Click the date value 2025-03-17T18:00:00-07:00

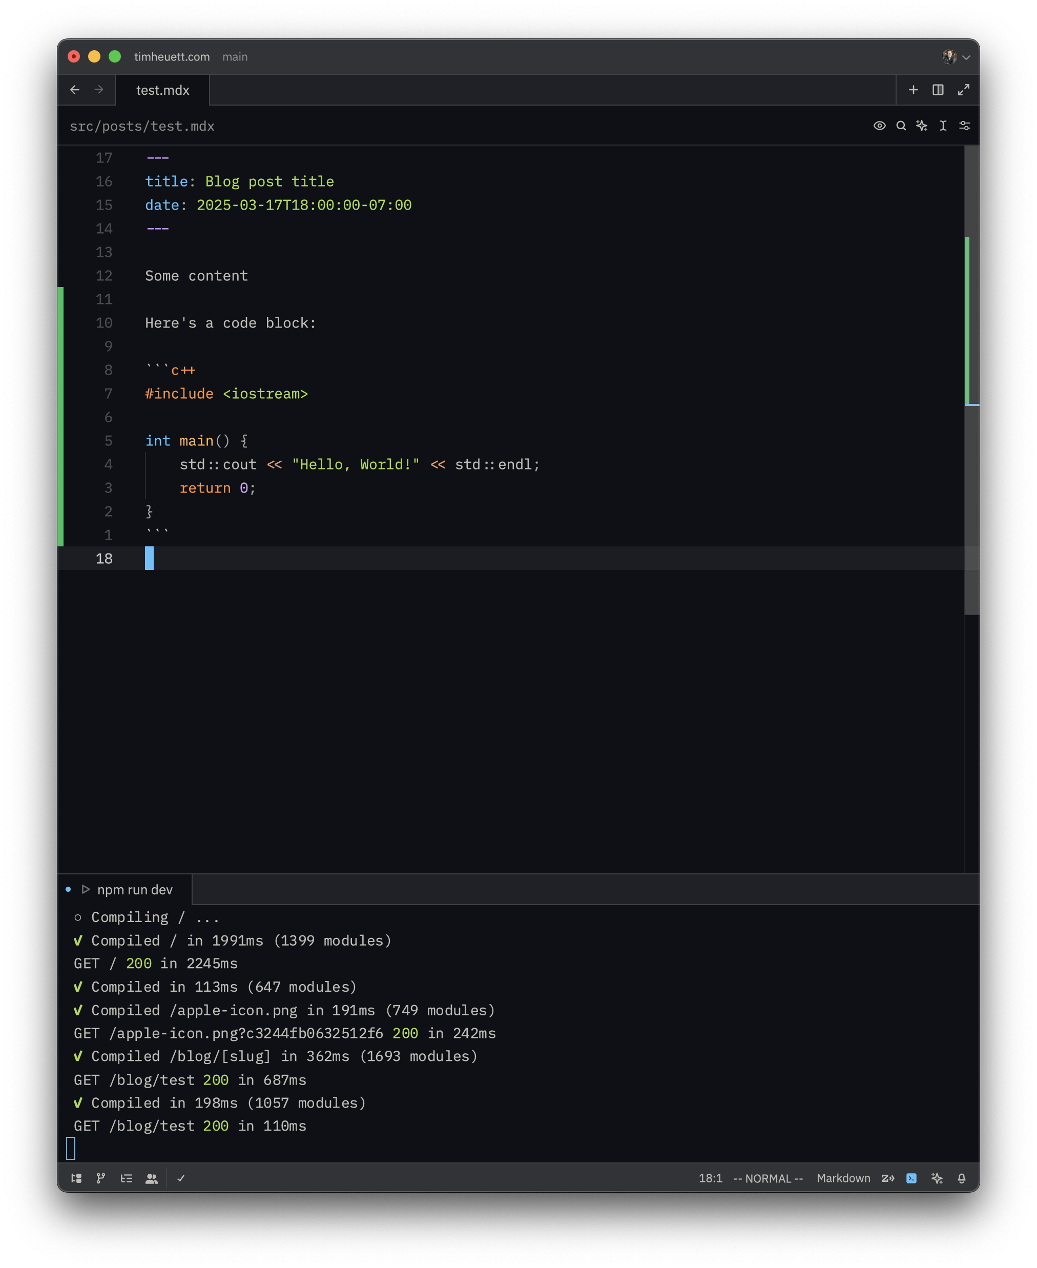304,205
